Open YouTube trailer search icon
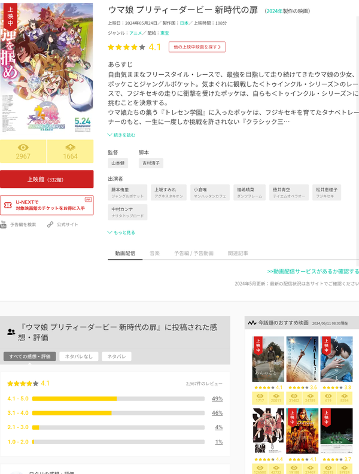Viewport: 359px width, 474px height. (x=4, y=224)
